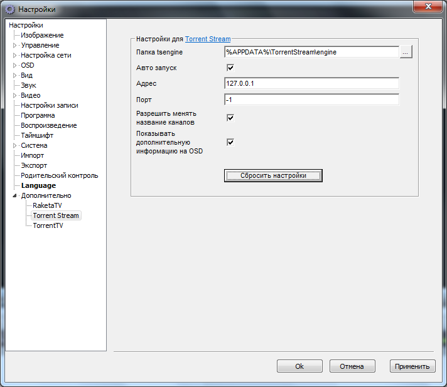Click the Адрес input field

tap(311, 83)
